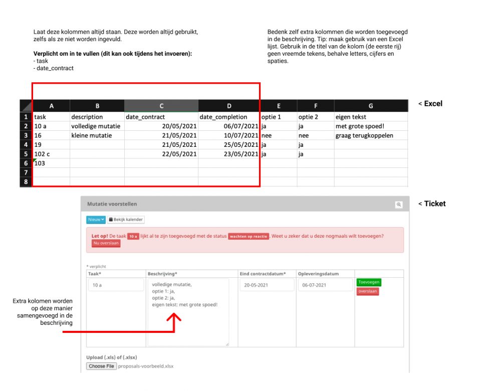Open the Eind contractdatum field
Screen dimensions: 491x391
(266, 284)
